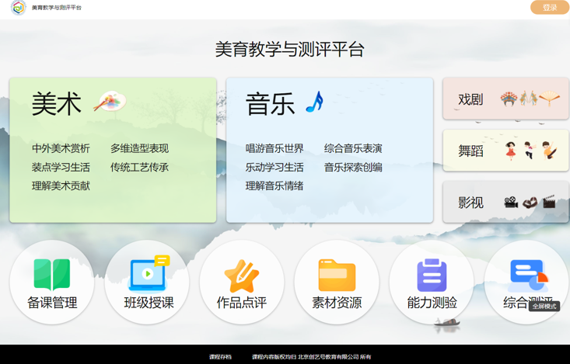Click the blue music note icon
The image size is (570, 364).
coord(314,102)
